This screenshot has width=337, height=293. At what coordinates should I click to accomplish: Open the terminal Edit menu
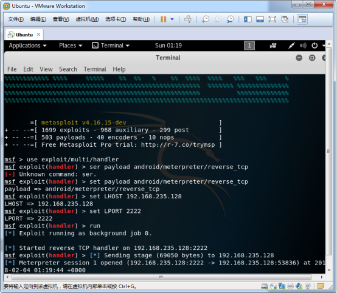(28, 69)
